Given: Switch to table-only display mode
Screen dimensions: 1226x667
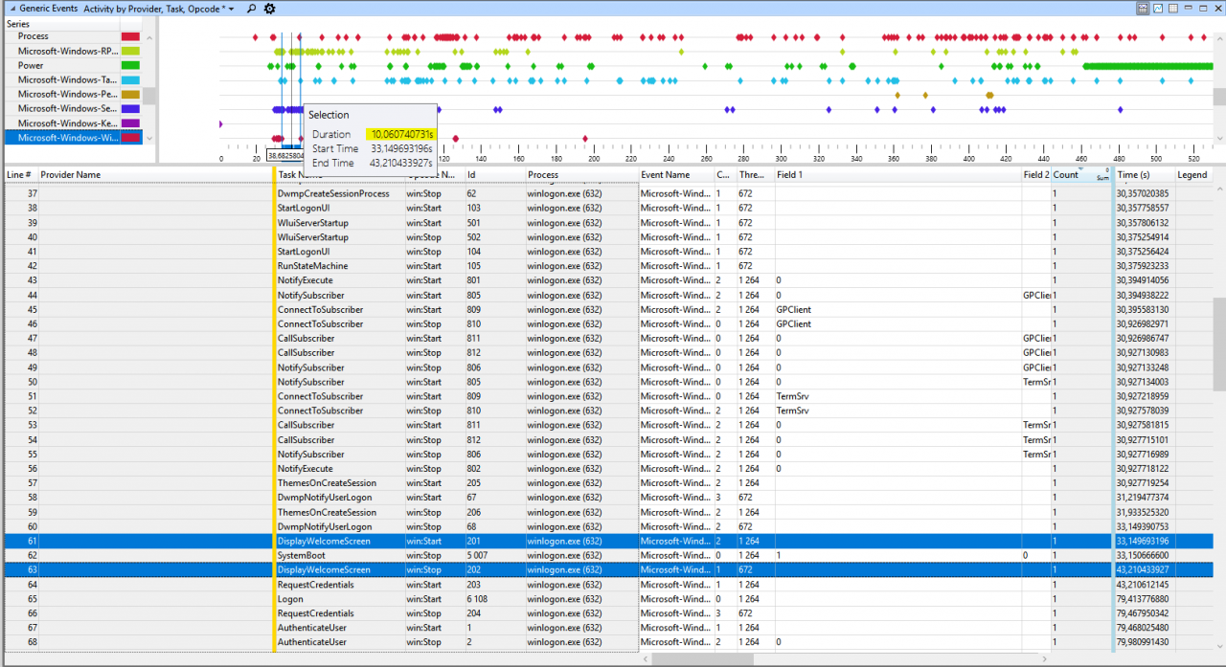Looking at the screenshot, I should [1174, 8].
